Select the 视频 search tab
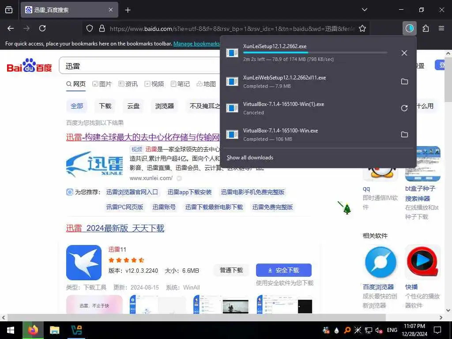Screen dimensions: 452x339 (154, 84)
